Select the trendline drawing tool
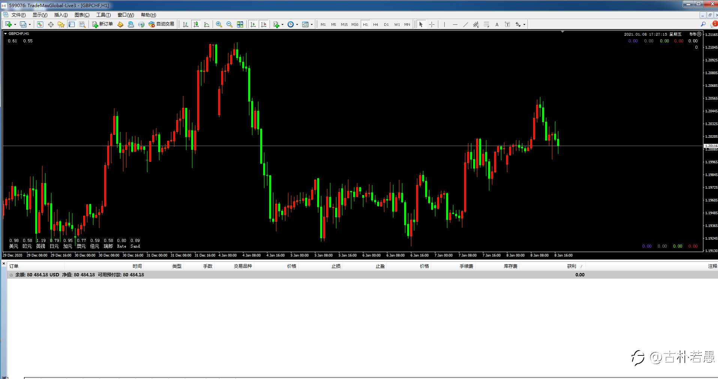Screen dimensions: 718x379 465,24
